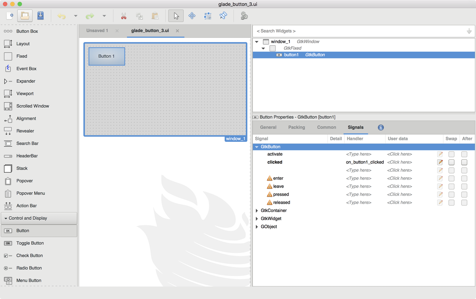The width and height of the screenshot is (476, 299).
Task: Click the Paste icon
Action: pyautogui.click(x=154, y=16)
